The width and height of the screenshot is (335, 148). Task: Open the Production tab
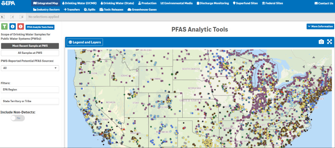tap(148, 3)
